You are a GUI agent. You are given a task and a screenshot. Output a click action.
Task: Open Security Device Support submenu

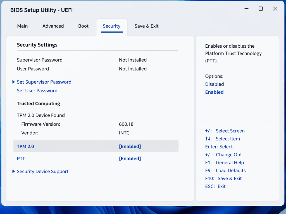pyautogui.click(x=42, y=171)
